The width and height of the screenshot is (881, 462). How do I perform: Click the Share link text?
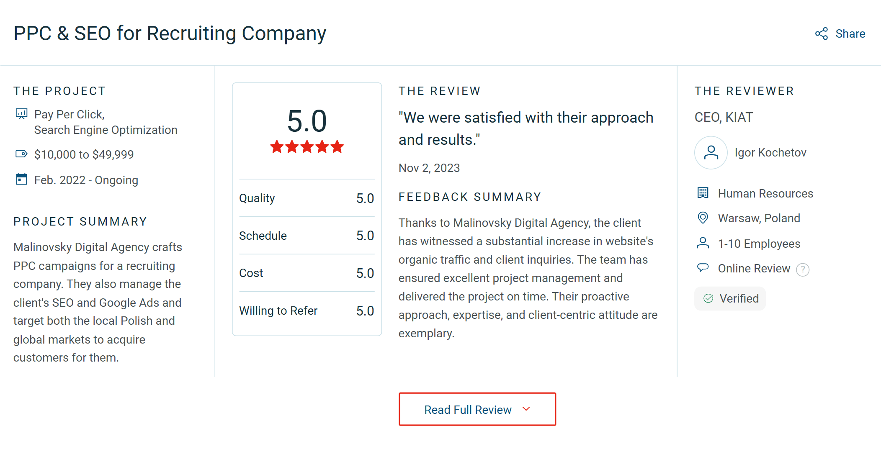[850, 34]
